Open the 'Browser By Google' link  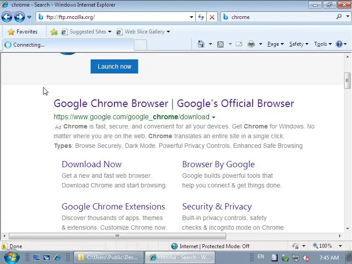218,164
